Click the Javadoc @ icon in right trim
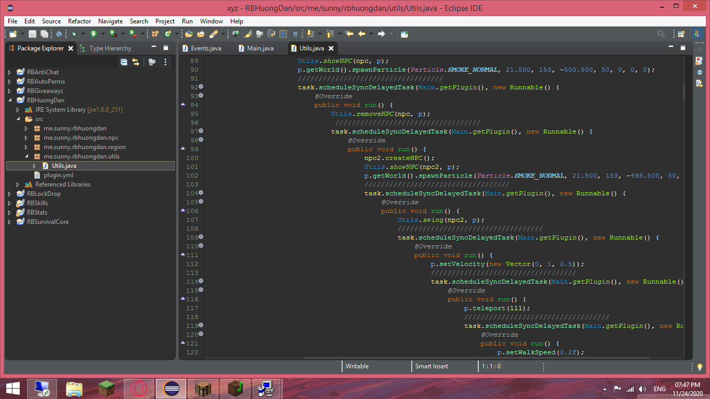Viewport: 710px width, 399px height. (x=699, y=72)
